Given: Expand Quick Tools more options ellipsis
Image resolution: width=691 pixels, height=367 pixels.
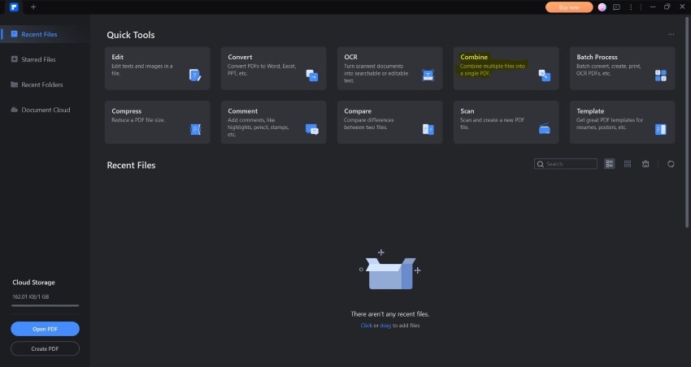Looking at the screenshot, I should [671, 35].
